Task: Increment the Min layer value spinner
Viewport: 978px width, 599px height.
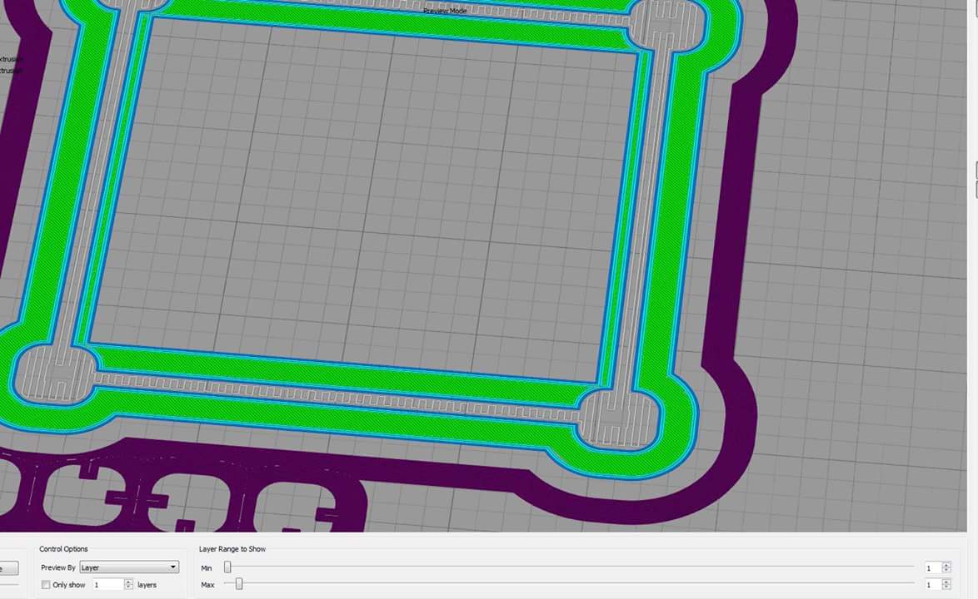Action: point(947,565)
